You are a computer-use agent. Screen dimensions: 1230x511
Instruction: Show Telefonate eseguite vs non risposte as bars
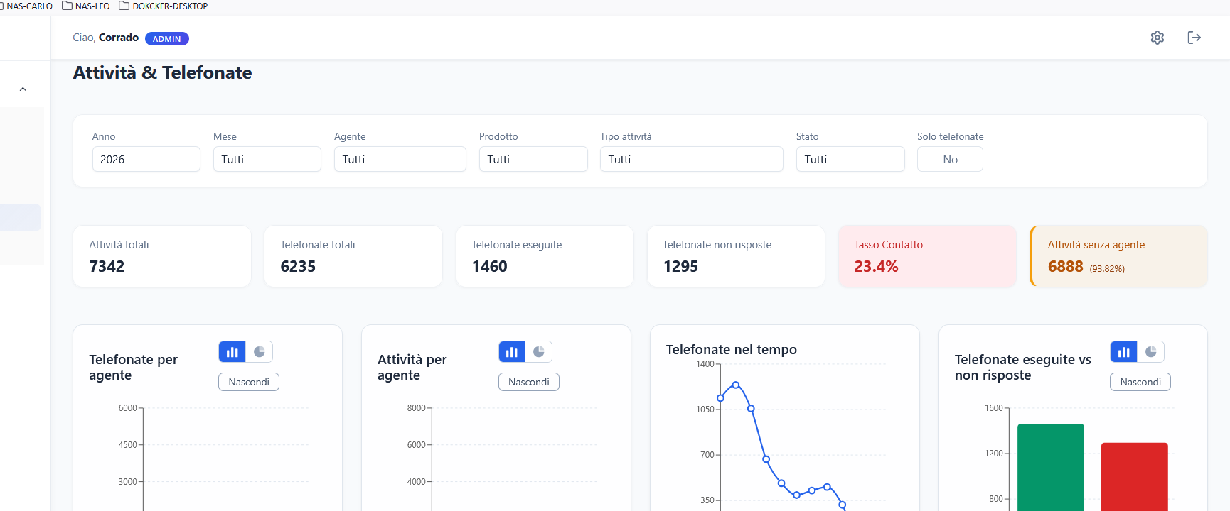tap(1124, 352)
